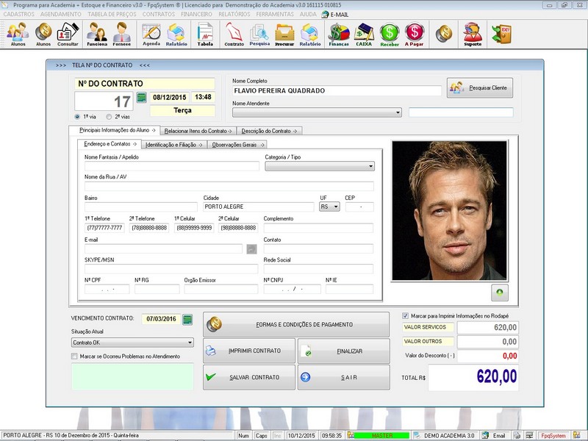
Task: Click the Cidade field with PORTO ALEGRE
Action: click(259, 207)
